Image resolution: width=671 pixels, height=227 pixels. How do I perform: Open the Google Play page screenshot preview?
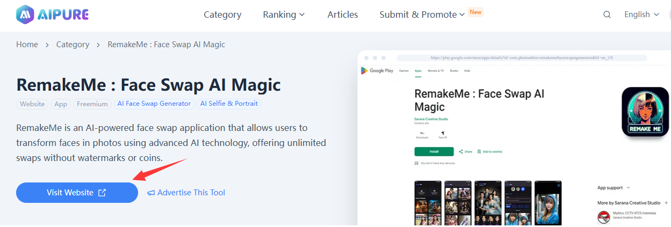pyautogui.click(x=514, y=138)
